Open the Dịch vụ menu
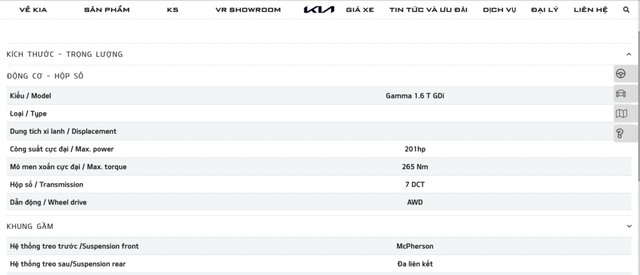640x275 pixels. (x=499, y=10)
